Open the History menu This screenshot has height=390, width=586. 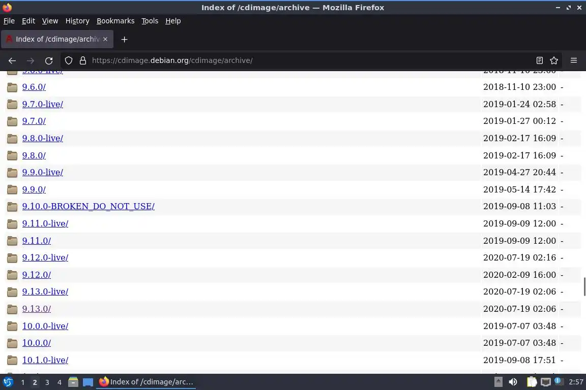coord(77,21)
